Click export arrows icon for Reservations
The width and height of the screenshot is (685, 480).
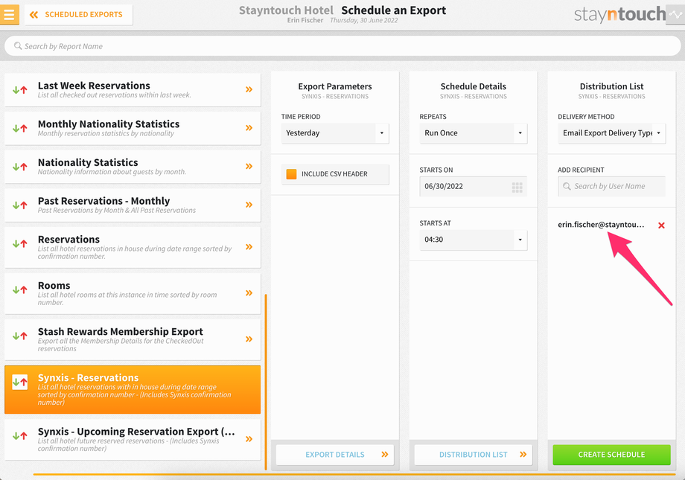click(19, 243)
